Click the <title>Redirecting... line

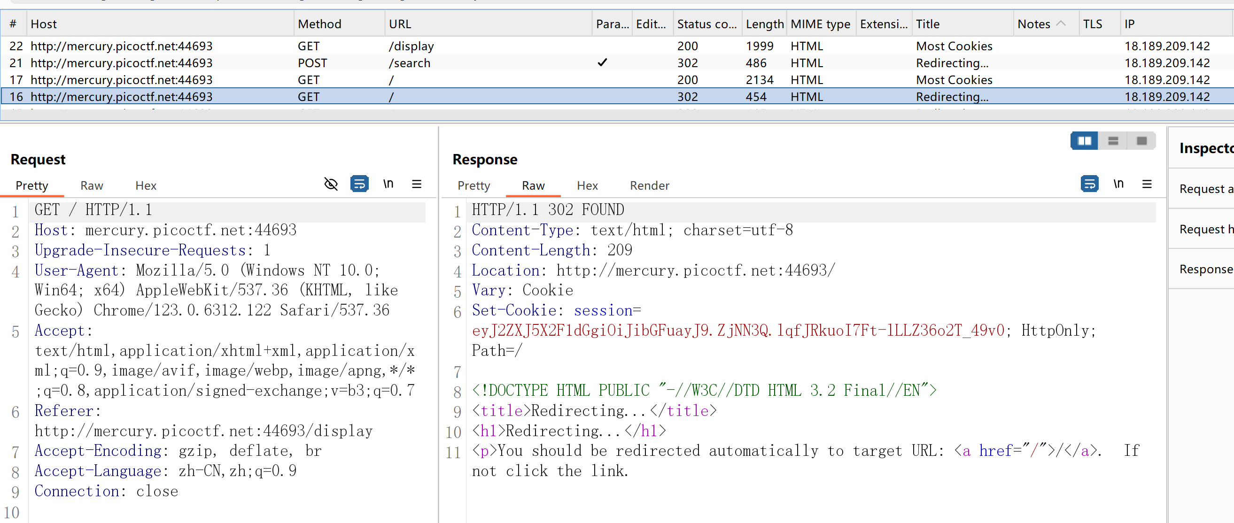coord(594,410)
